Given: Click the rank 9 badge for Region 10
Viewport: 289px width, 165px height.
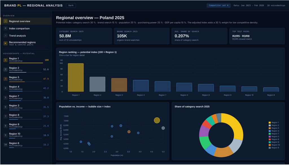Looking at the screenshot, I should point(6,135).
